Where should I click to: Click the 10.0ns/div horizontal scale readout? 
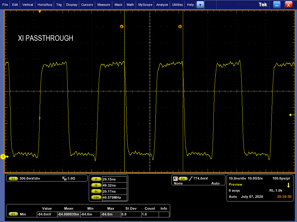(237, 178)
